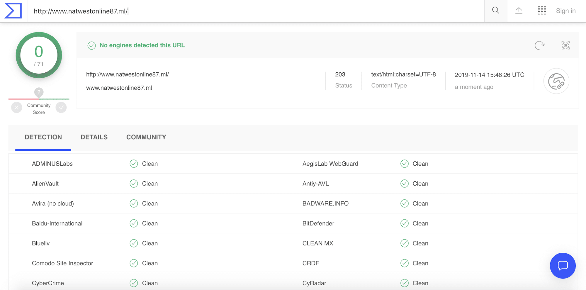The height and width of the screenshot is (290, 586).
Task: Switch to the COMMUNITY tab
Action: point(146,137)
